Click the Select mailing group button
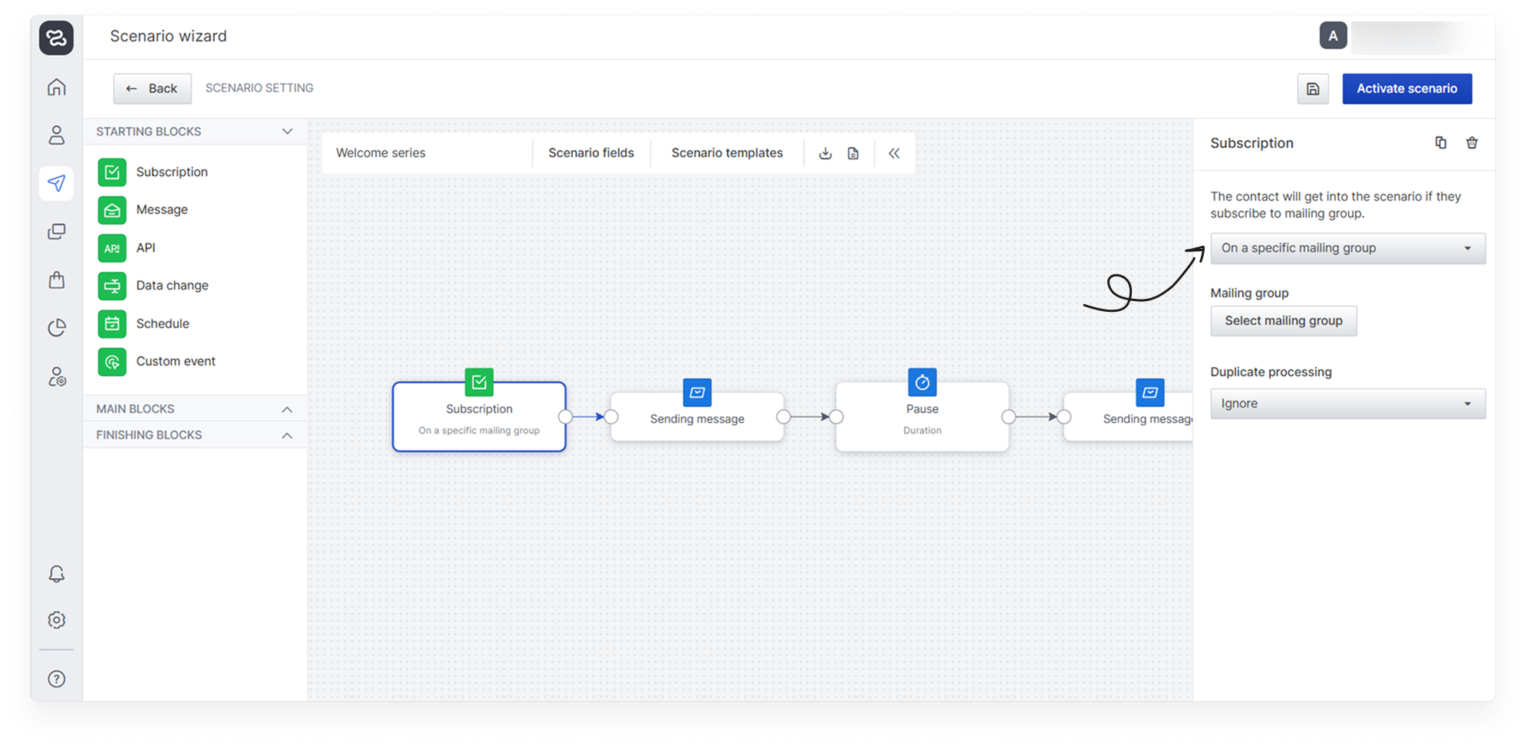Image resolution: width=1526 pixels, height=747 pixels. [1283, 321]
